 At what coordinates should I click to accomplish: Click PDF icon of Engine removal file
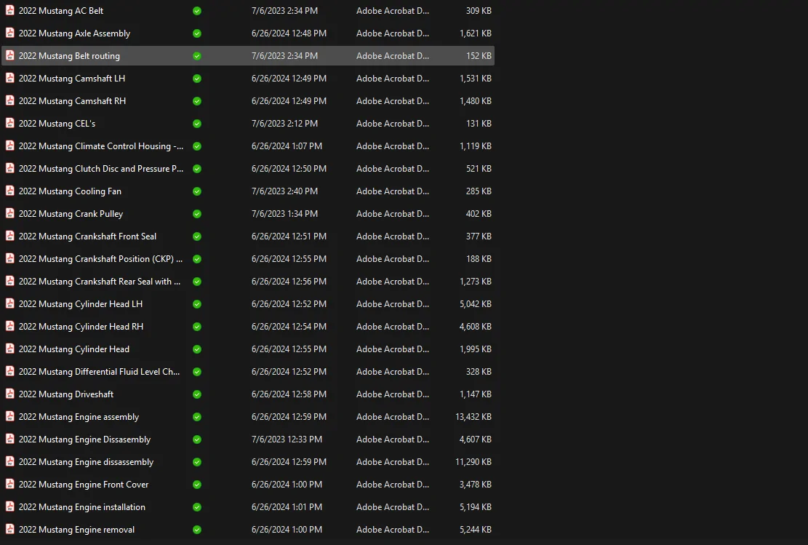pos(9,530)
